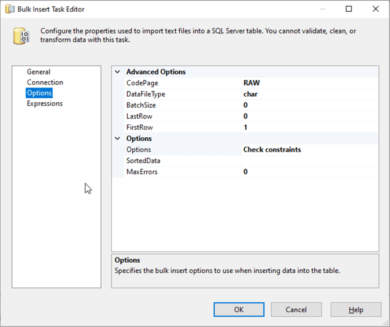Edit the MaxErrors value field
This screenshot has width=390, height=327.
(309, 172)
